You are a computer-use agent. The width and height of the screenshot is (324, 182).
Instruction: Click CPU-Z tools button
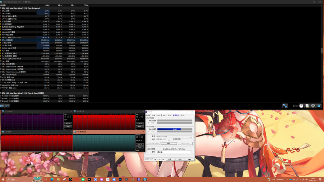[x=169, y=159]
